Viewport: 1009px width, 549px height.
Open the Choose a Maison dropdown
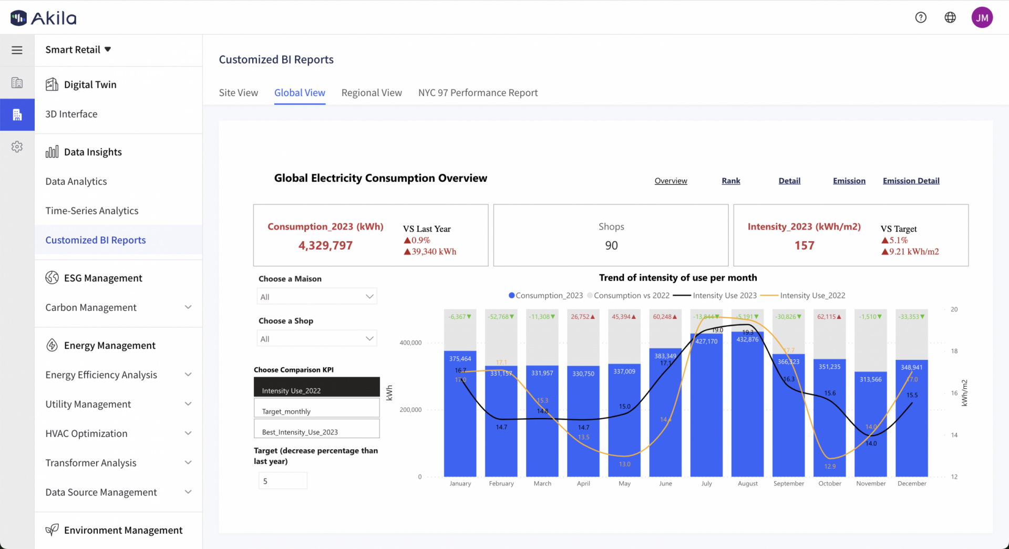[317, 296]
